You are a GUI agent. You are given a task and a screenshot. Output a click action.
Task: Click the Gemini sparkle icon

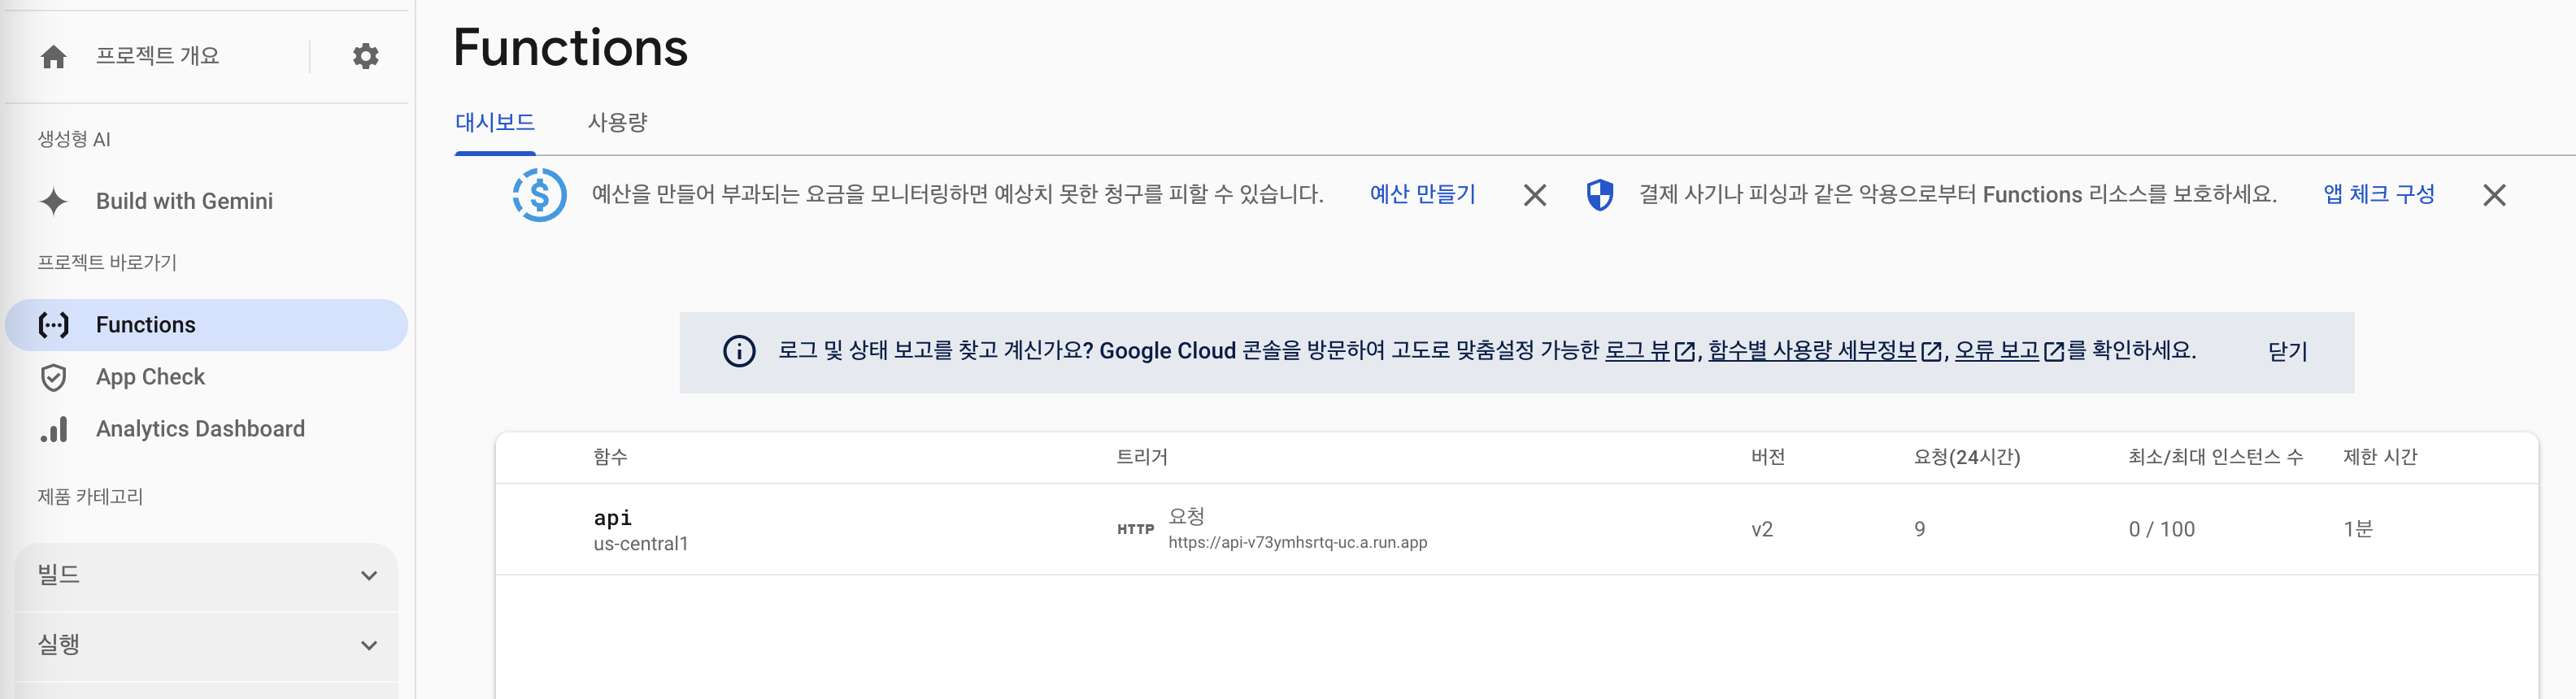coord(54,201)
